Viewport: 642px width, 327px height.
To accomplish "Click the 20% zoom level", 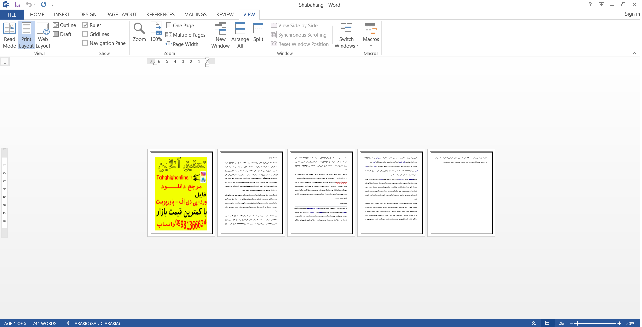I will click(x=630, y=323).
